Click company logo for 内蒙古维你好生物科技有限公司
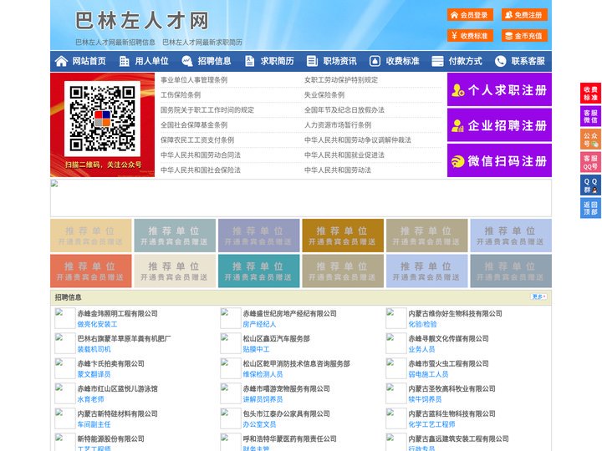602x451 pixels. 395,318
